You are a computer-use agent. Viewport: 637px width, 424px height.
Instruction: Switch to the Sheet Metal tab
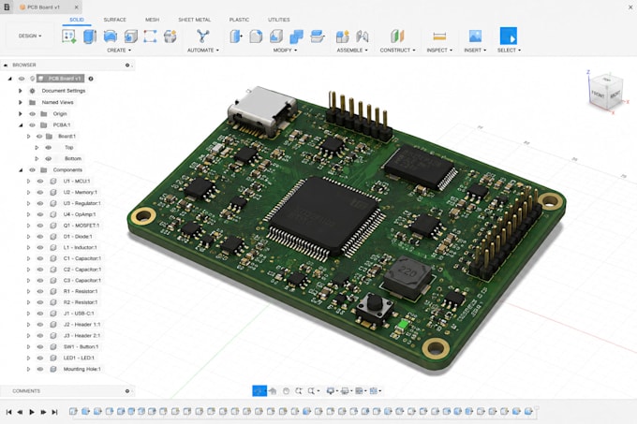194,20
